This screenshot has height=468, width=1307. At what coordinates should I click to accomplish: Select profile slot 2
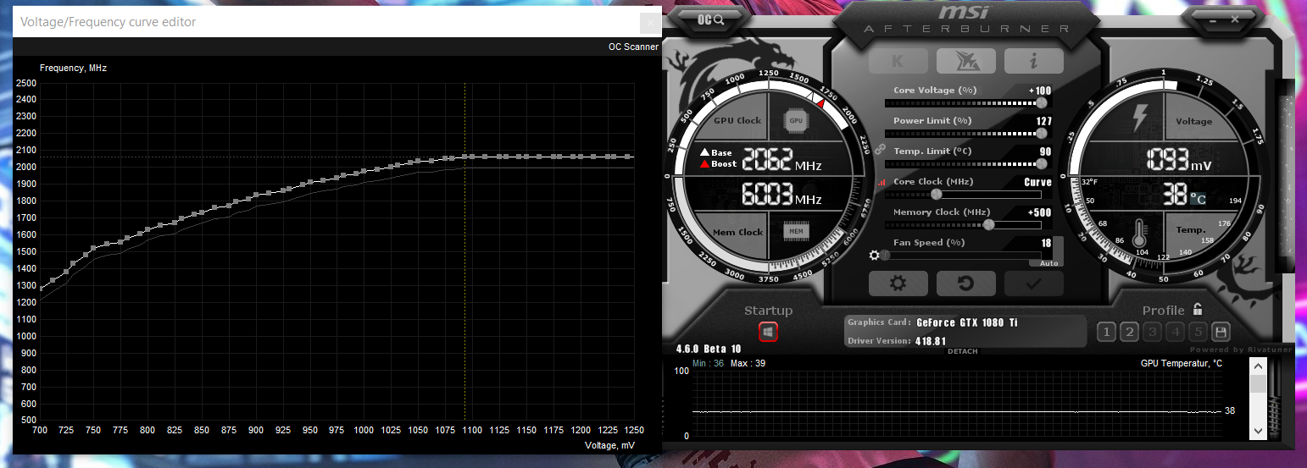1129,332
